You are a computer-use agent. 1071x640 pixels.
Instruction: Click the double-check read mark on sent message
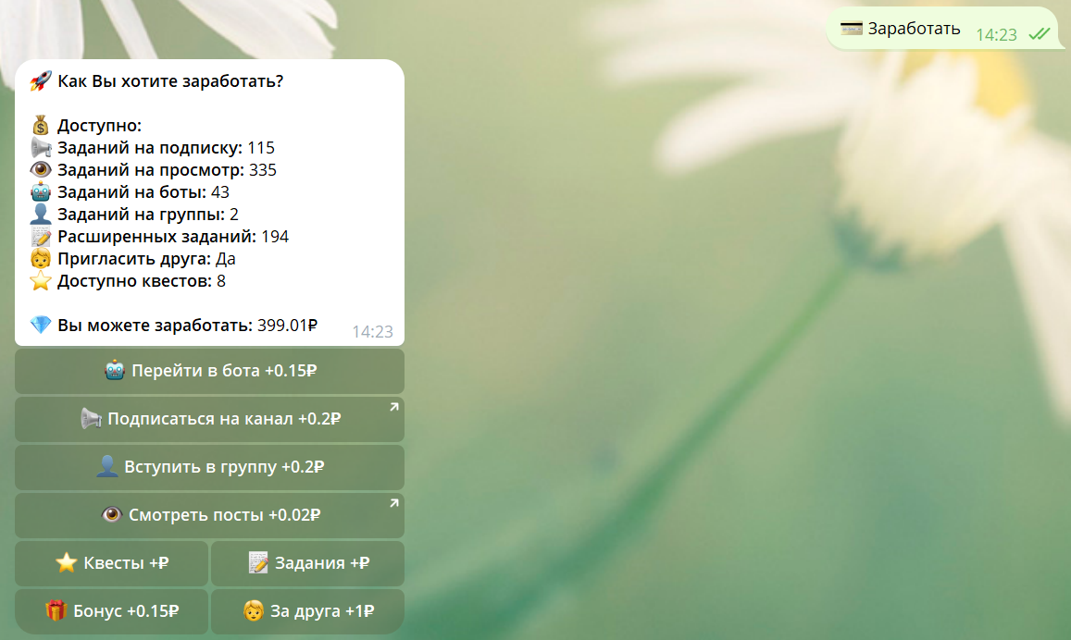(1039, 34)
